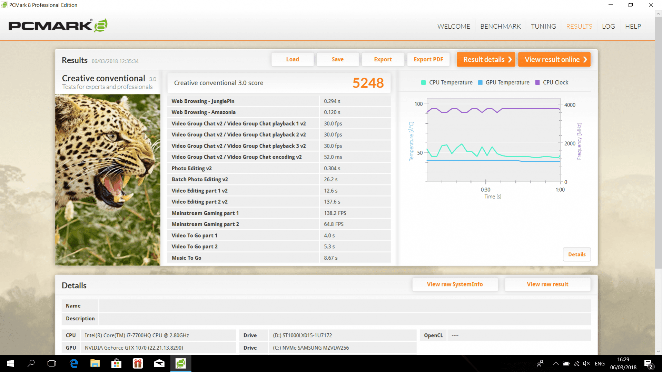Open Task View in taskbar
This screenshot has width=662, height=372.
click(52, 363)
